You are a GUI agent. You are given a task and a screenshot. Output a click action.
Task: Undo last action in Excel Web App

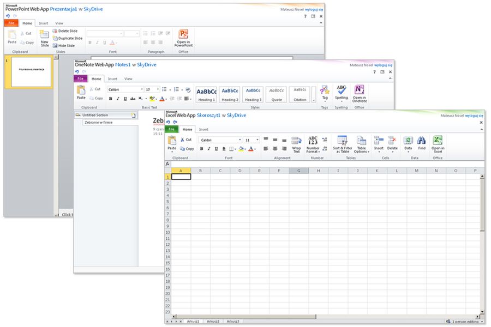click(x=168, y=122)
